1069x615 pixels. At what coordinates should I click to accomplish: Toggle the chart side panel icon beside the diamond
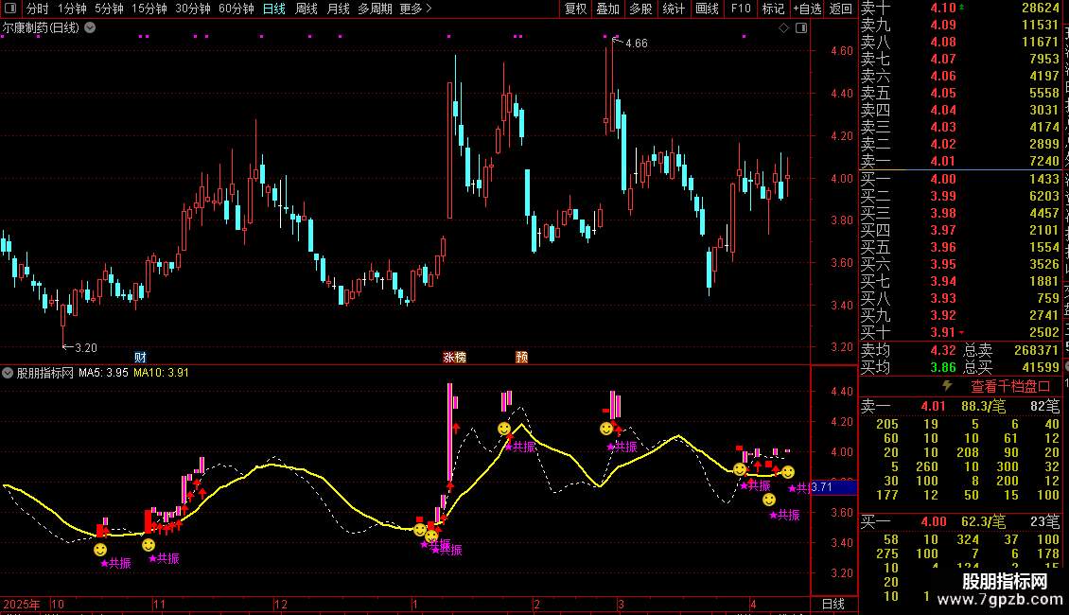click(x=801, y=28)
